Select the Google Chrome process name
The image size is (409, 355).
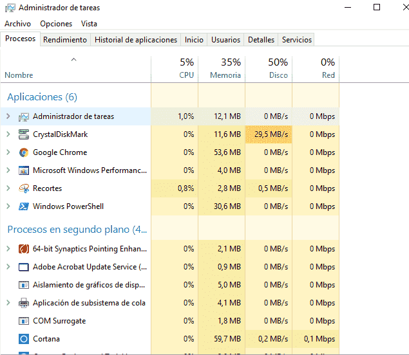[60, 152]
